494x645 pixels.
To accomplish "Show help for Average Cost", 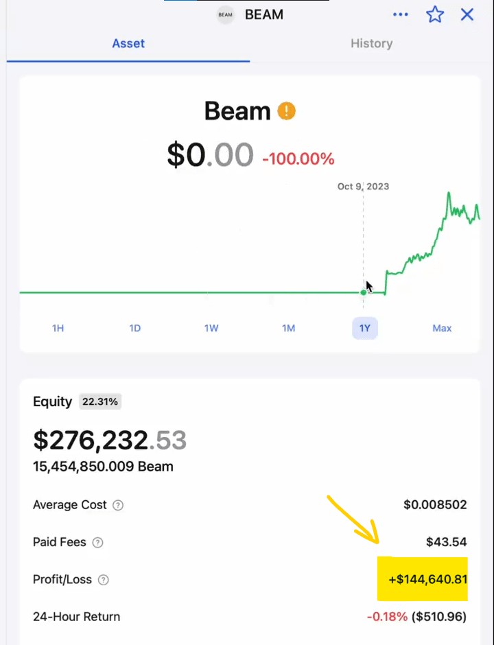I will [118, 506].
